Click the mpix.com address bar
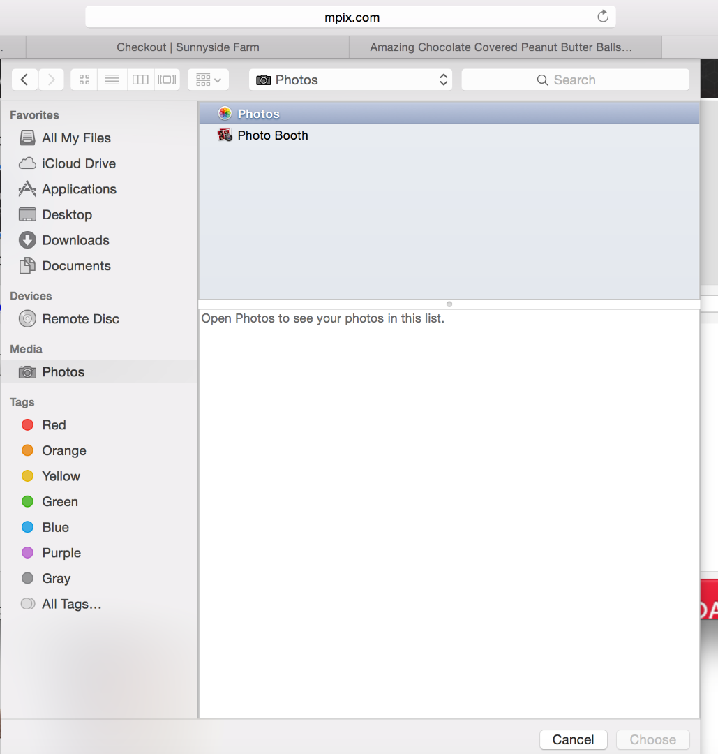 tap(351, 17)
